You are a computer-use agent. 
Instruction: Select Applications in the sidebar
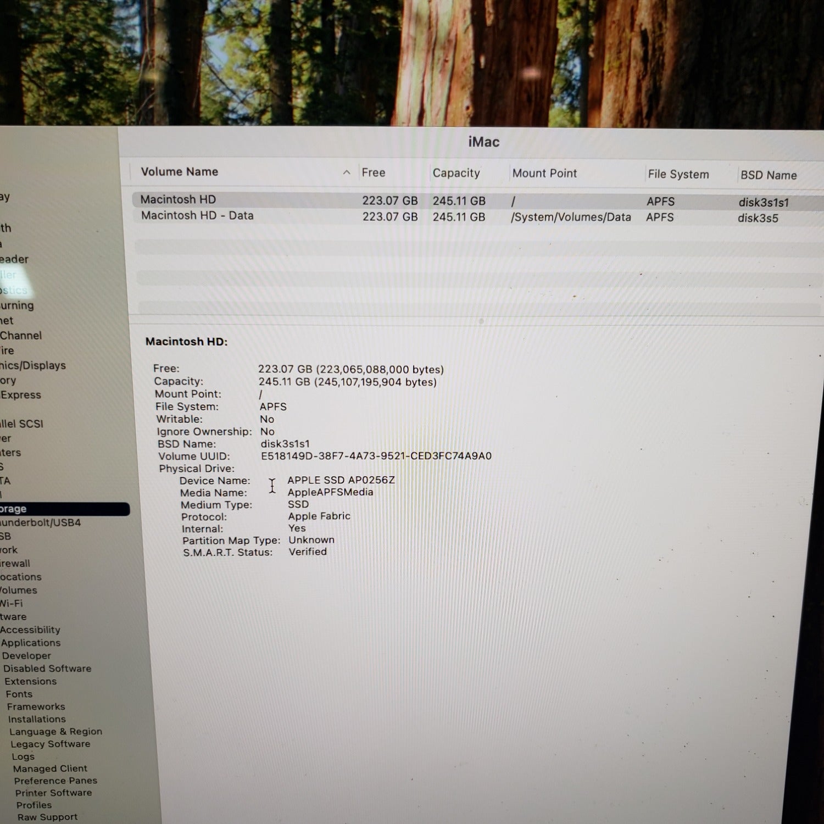[31, 643]
